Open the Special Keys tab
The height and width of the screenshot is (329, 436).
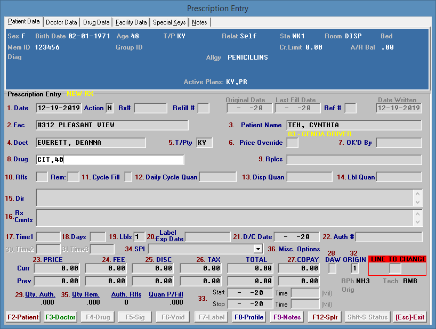(169, 22)
